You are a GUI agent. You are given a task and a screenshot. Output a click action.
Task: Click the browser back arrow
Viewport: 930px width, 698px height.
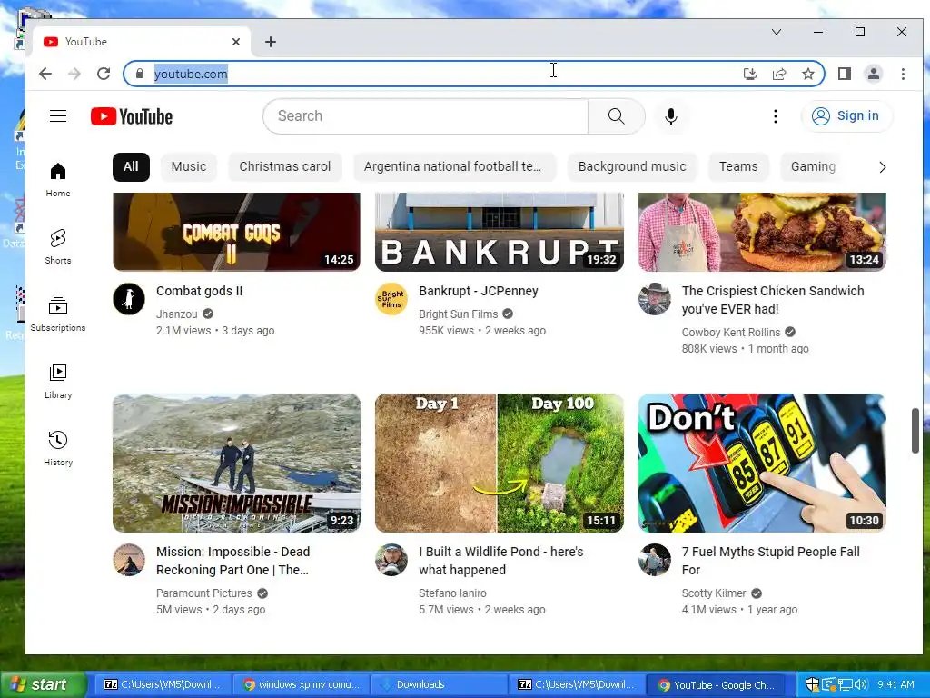(x=45, y=74)
